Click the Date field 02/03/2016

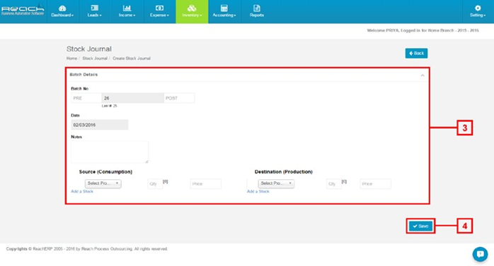click(100, 125)
